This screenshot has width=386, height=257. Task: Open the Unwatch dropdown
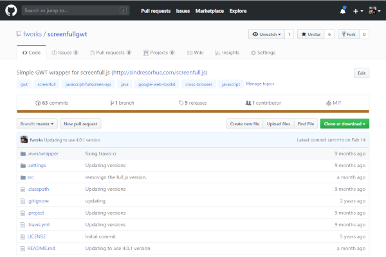pos(265,34)
